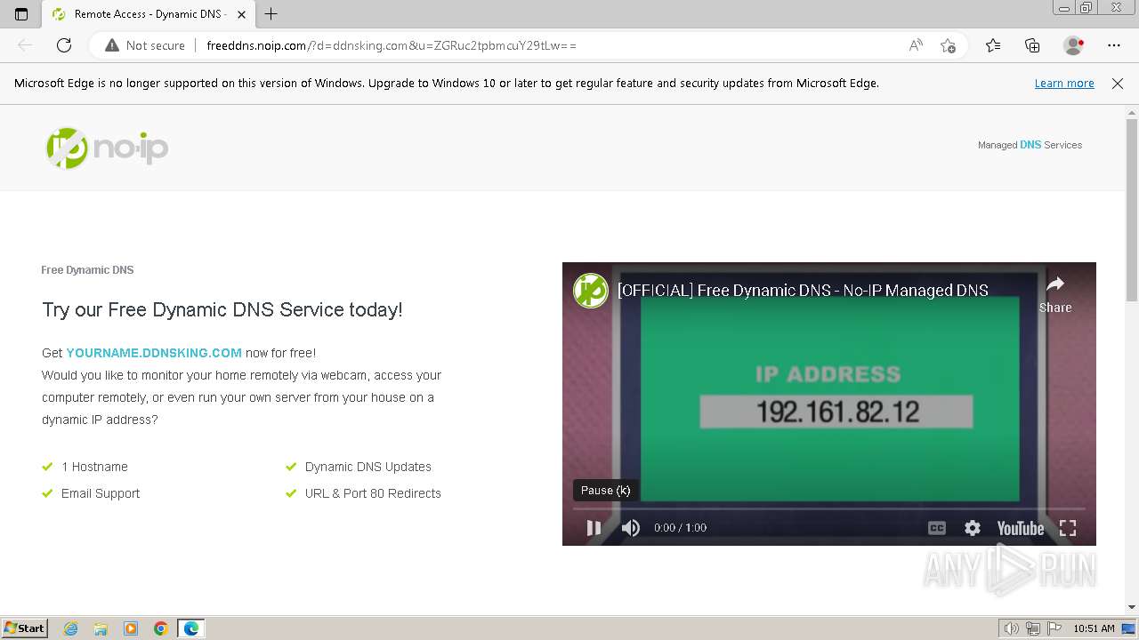1139x640 pixels.
Task: Add this page to favorites
Action: [948, 45]
